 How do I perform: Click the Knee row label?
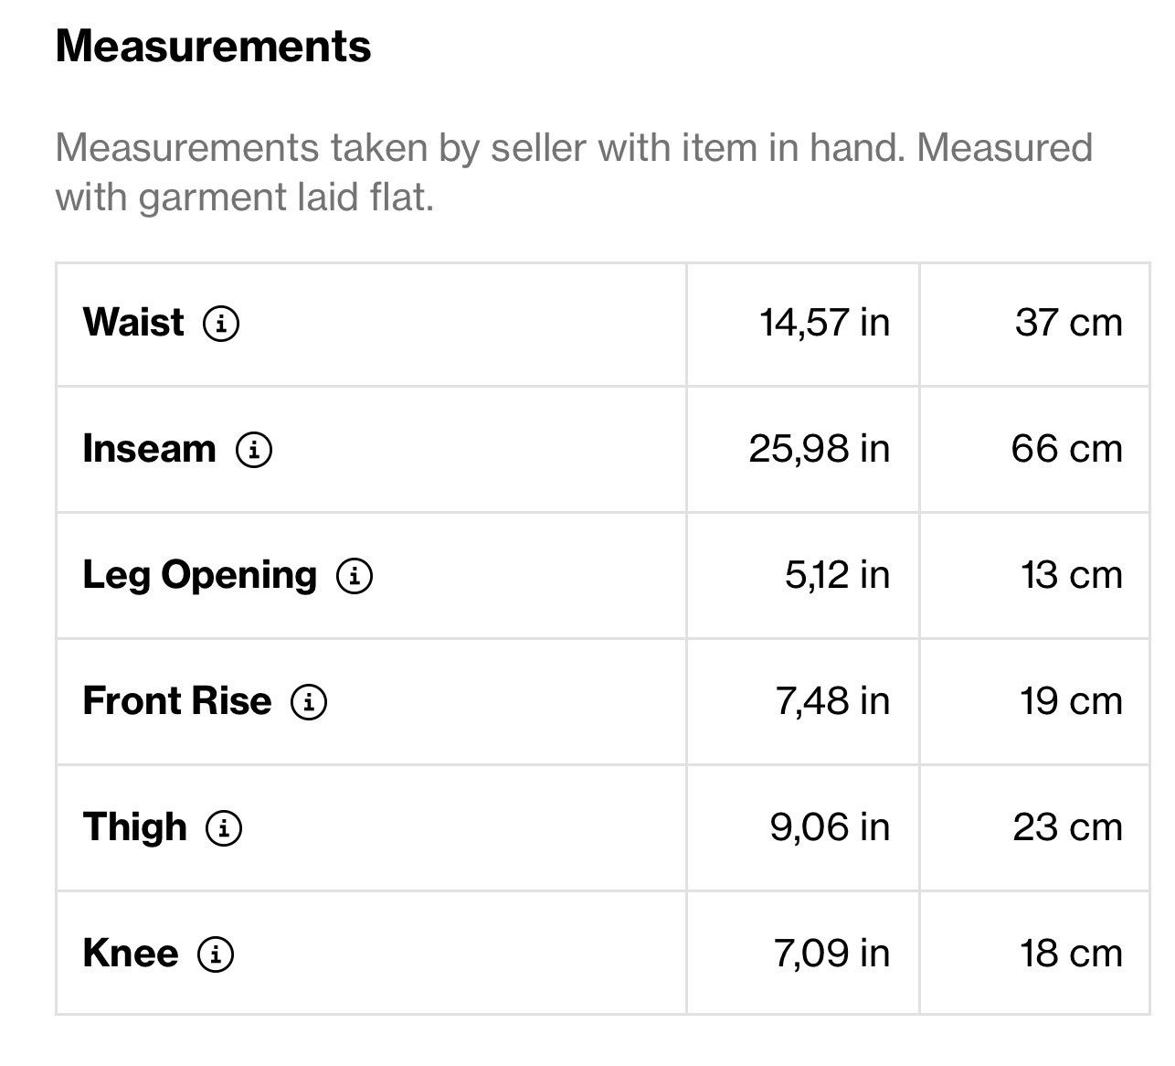131,954
